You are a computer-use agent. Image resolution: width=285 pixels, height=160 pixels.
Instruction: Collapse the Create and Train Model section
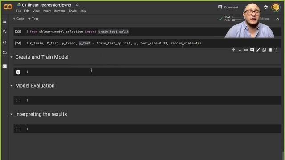click(x=12, y=57)
